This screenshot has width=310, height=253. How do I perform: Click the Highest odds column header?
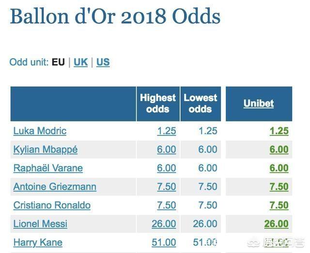158,104
